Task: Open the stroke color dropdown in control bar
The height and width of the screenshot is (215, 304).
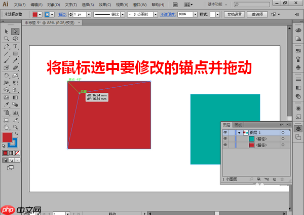Action: (x=52, y=14)
